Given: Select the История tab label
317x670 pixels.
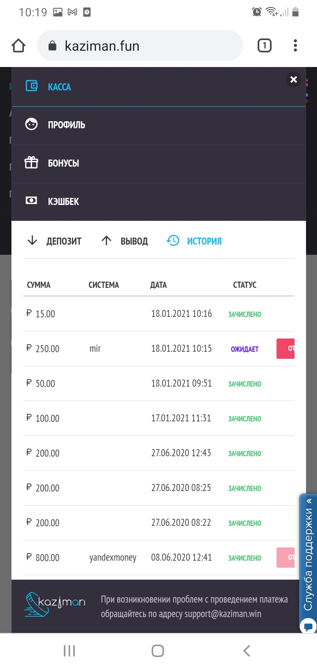Looking at the screenshot, I should click(x=204, y=242).
